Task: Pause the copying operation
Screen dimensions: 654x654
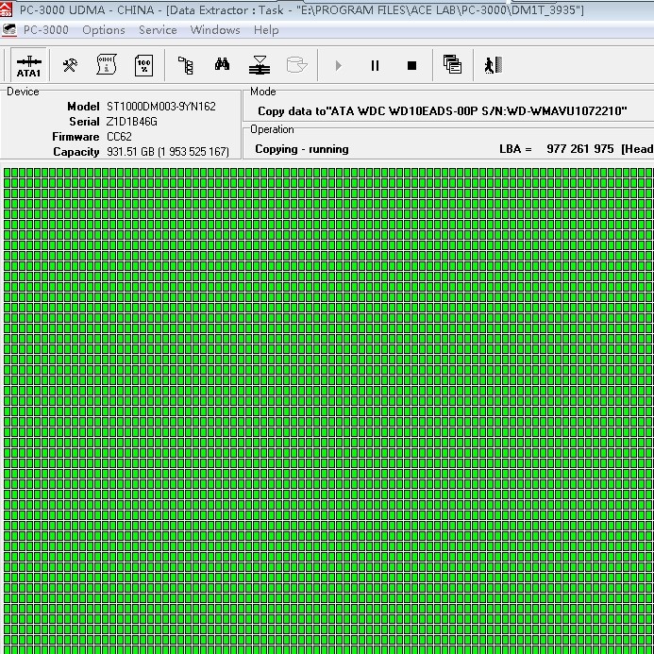Action: (x=375, y=65)
